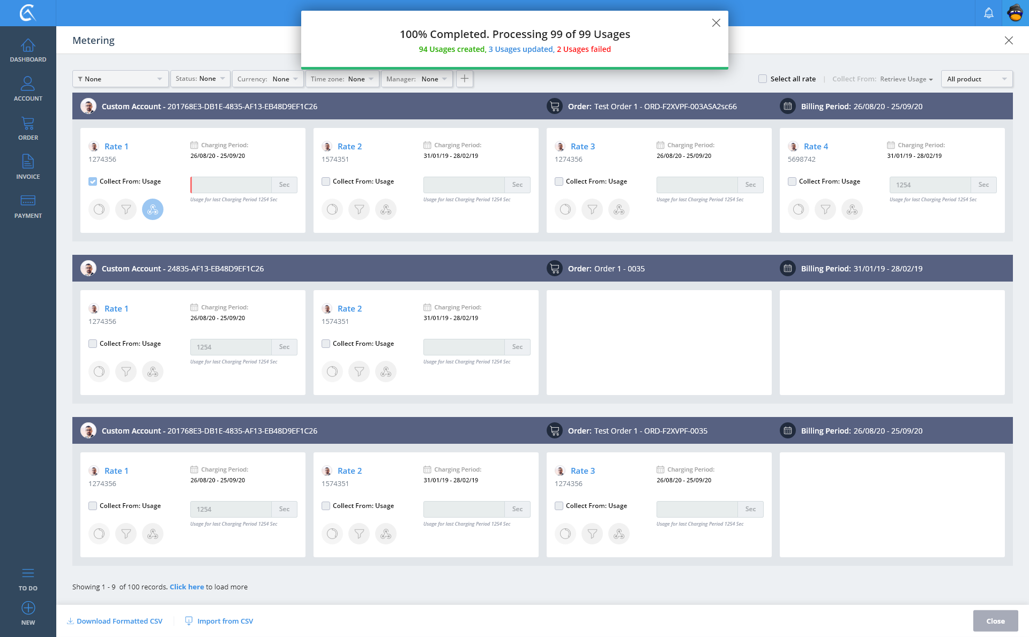Click the usage input field in Rate 4 card

[x=930, y=185]
